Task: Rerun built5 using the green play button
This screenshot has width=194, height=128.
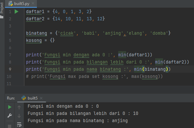Action: coord(10,107)
